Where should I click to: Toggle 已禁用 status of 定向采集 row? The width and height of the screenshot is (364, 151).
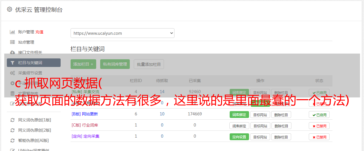tap(319, 137)
